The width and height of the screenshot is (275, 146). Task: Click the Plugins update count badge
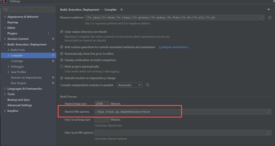(49, 33)
